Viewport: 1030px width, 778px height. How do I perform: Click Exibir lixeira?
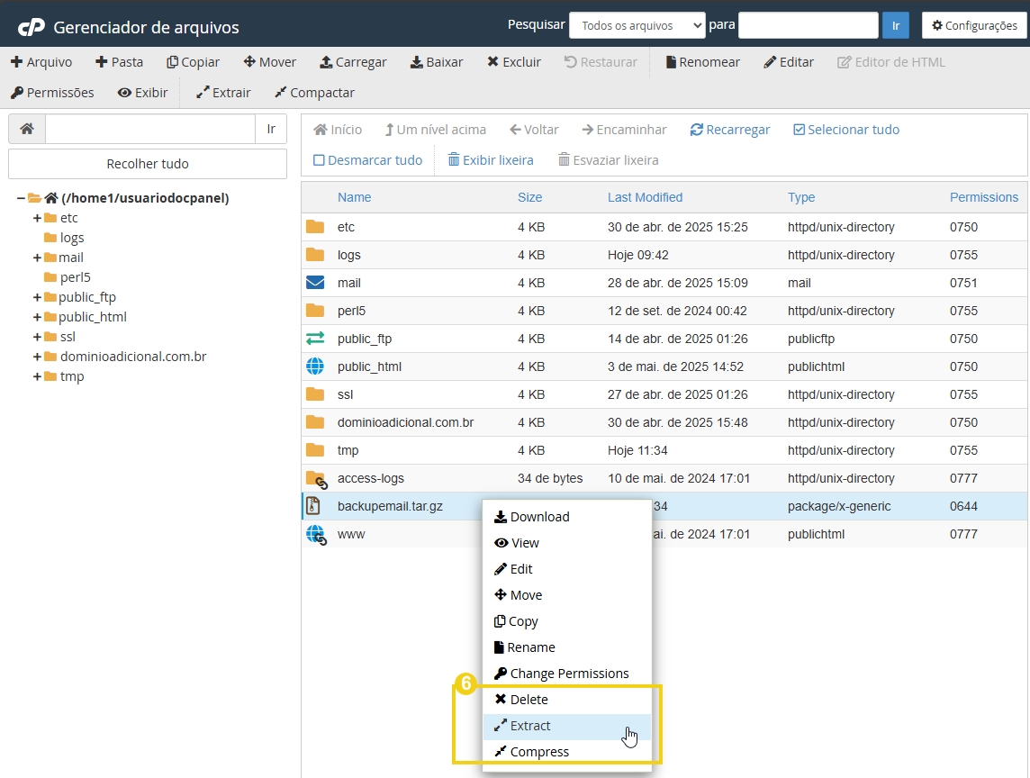pos(491,160)
